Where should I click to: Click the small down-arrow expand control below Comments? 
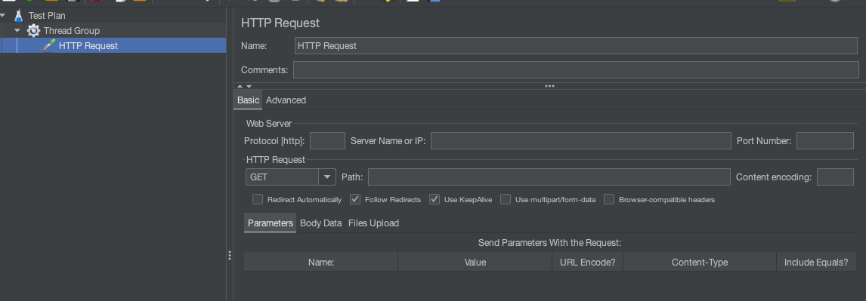point(249,86)
